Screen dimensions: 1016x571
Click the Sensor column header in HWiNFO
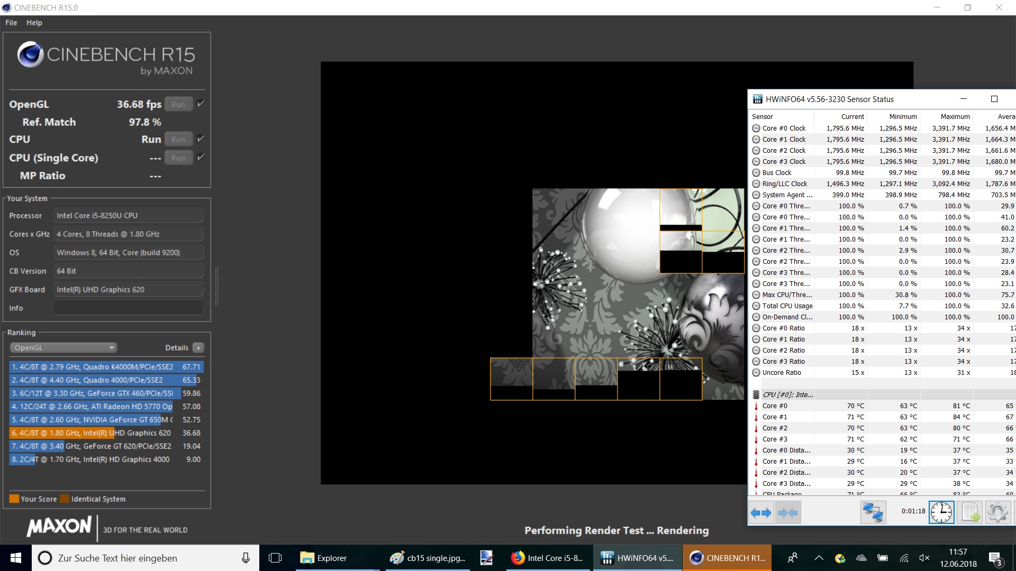[781, 116]
